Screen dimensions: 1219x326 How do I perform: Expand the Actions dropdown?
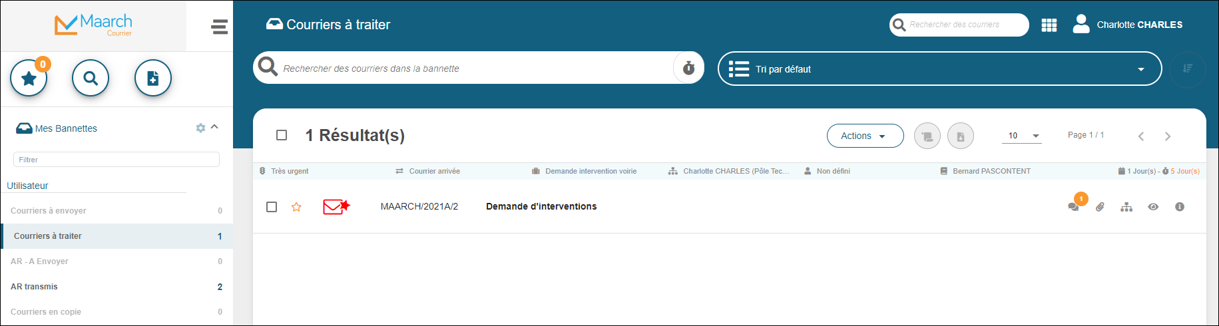click(x=864, y=136)
